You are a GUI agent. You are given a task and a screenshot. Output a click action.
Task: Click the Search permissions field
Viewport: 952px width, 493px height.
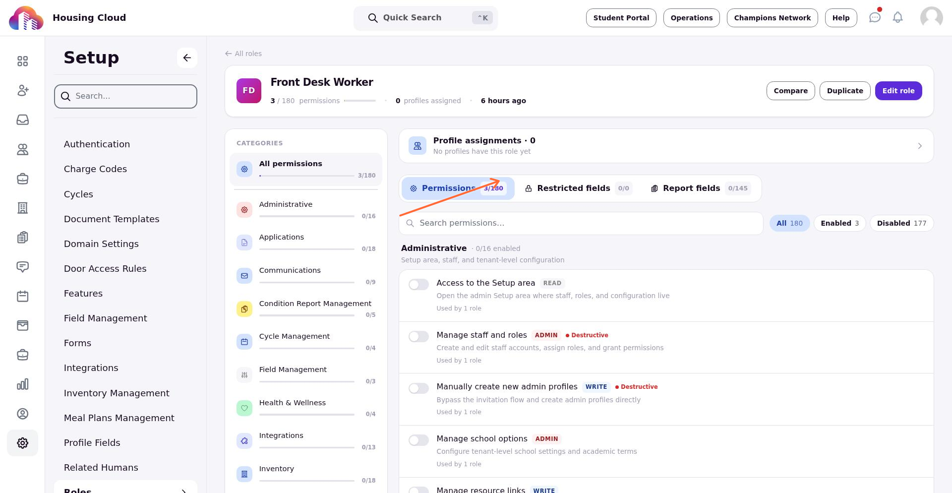(x=581, y=223)
